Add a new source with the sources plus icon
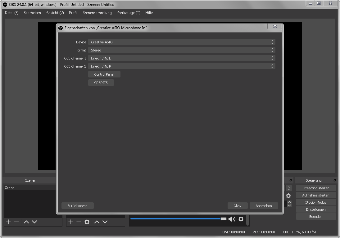The width and height of the screenshot is (340, 238). (x=71, y=222)
